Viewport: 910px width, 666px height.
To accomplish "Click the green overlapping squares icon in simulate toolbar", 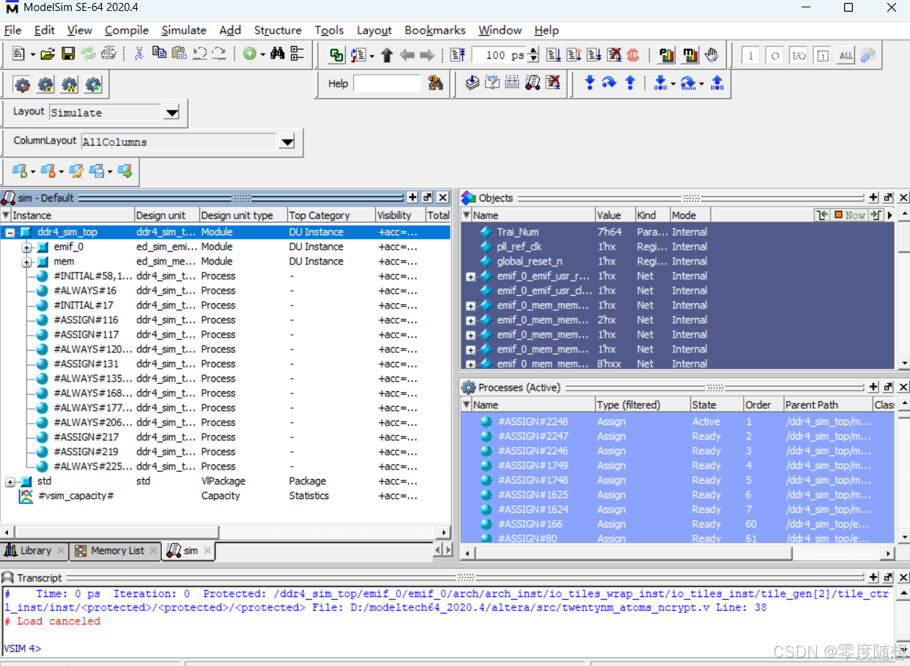I will tap(337, 55).
